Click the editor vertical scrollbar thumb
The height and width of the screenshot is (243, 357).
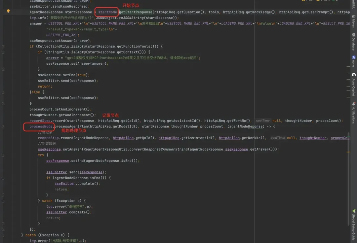pyautogui.click(x=348, y=178)
